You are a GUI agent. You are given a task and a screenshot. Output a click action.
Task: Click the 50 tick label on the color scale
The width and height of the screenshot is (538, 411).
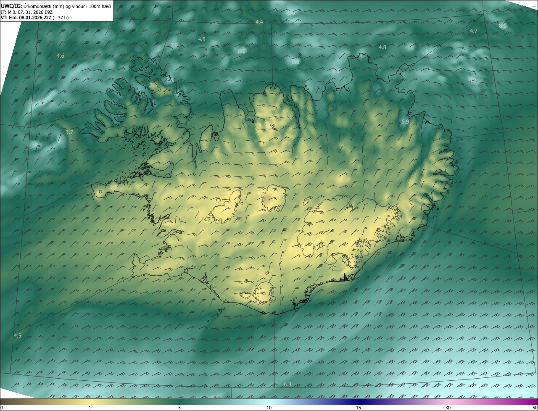pyautogui.click(x=534, y=408)
